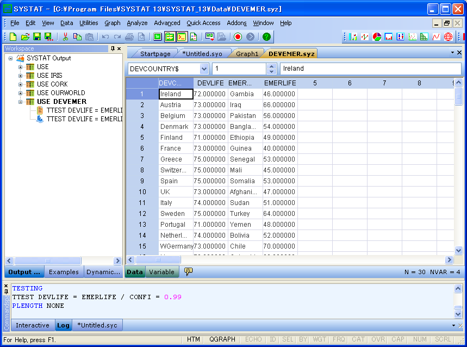Click the workspace horizontal scrollbar thumb
This screenshot has width=467, height=347.
tap(48, 261)
